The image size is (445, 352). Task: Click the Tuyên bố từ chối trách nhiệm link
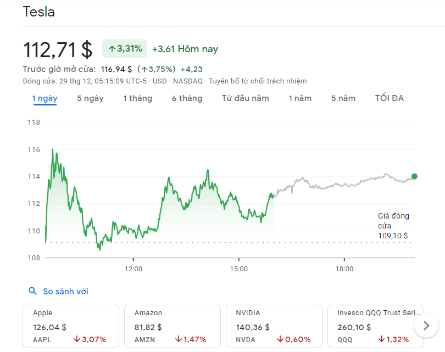click(x=258, y=81)
